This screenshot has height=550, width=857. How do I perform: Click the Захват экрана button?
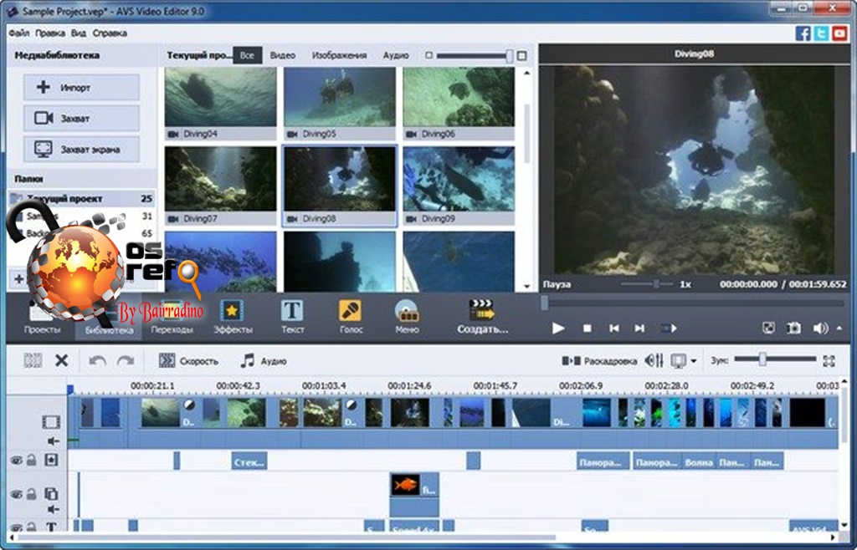coord(81,149)
